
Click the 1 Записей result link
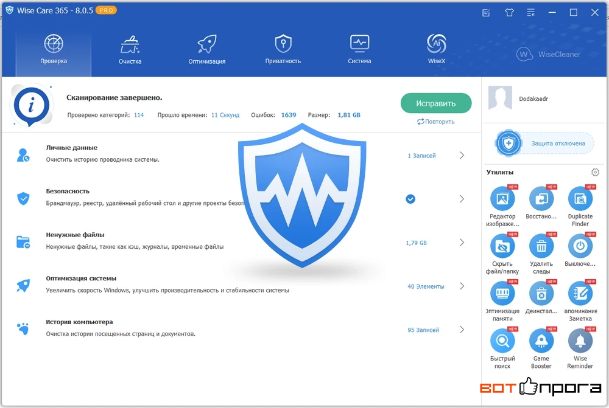coord(421,156)
